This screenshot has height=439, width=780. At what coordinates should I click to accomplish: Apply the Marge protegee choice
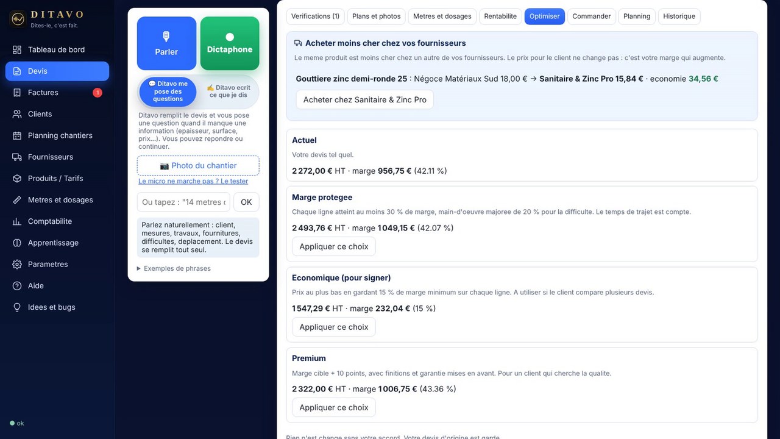[334, 246]
